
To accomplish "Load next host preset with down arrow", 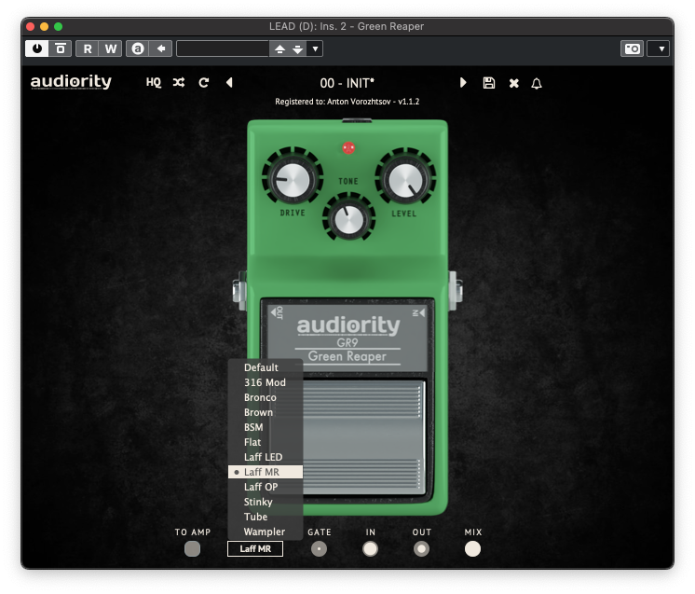I will tap(298, 48).
